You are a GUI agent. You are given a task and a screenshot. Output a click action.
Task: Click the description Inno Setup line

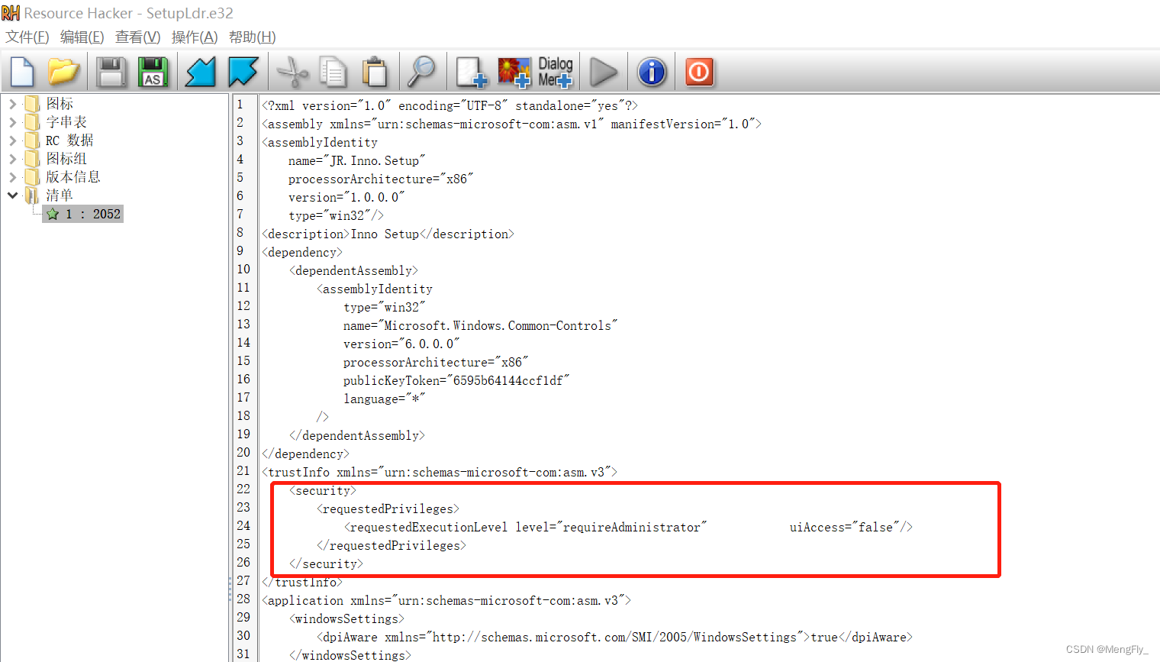tap(388, 234)
